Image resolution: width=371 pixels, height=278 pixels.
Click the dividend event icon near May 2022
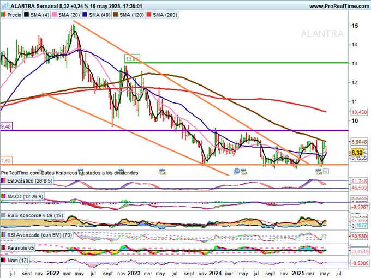[x=81, y=171]
